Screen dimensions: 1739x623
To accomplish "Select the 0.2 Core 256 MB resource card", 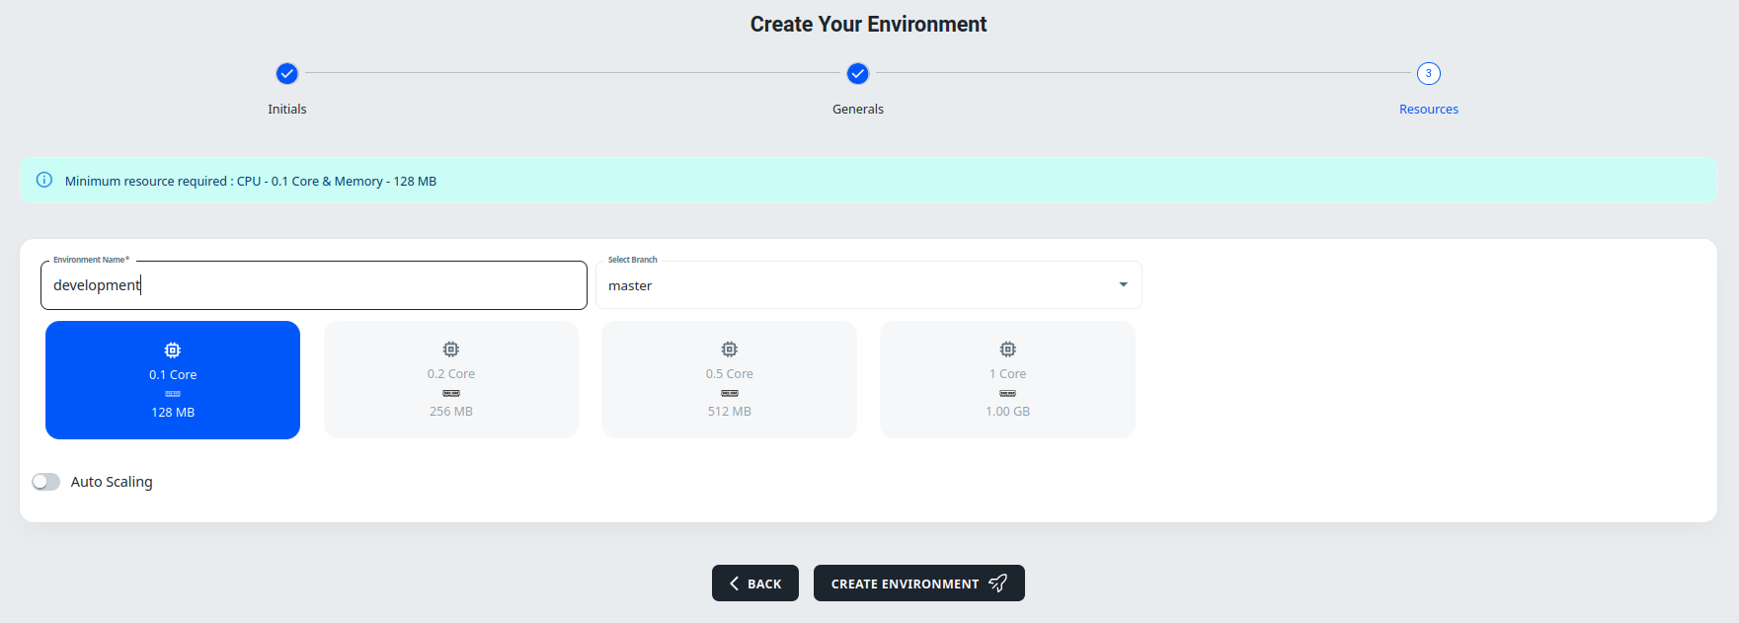I will click(x=451, y=379).
